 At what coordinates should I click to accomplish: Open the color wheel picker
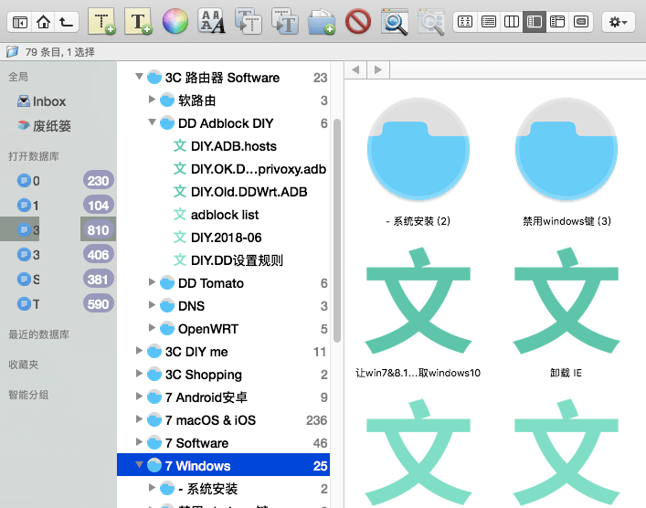click(175, 21)
